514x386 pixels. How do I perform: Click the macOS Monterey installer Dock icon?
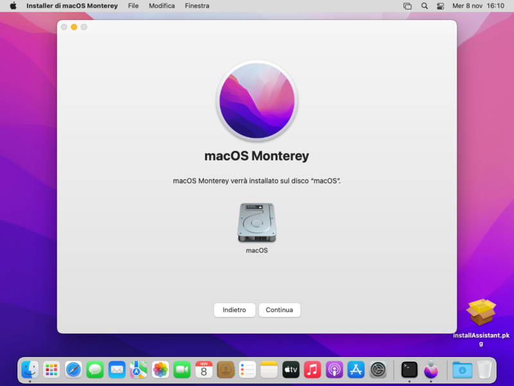[430, 369]
